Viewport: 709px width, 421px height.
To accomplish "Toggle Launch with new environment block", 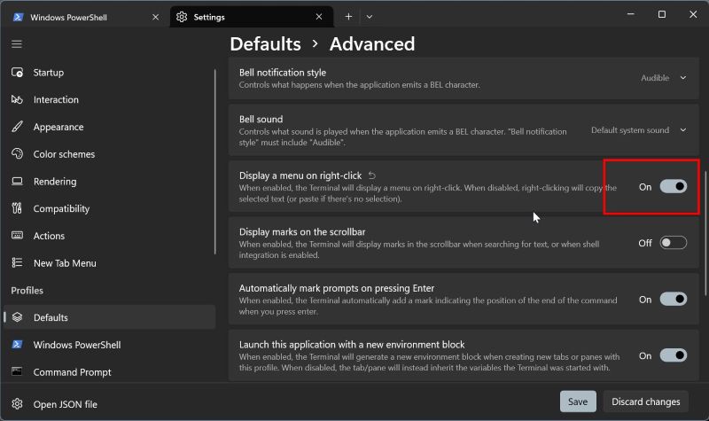I will click(x=673, y=355).
